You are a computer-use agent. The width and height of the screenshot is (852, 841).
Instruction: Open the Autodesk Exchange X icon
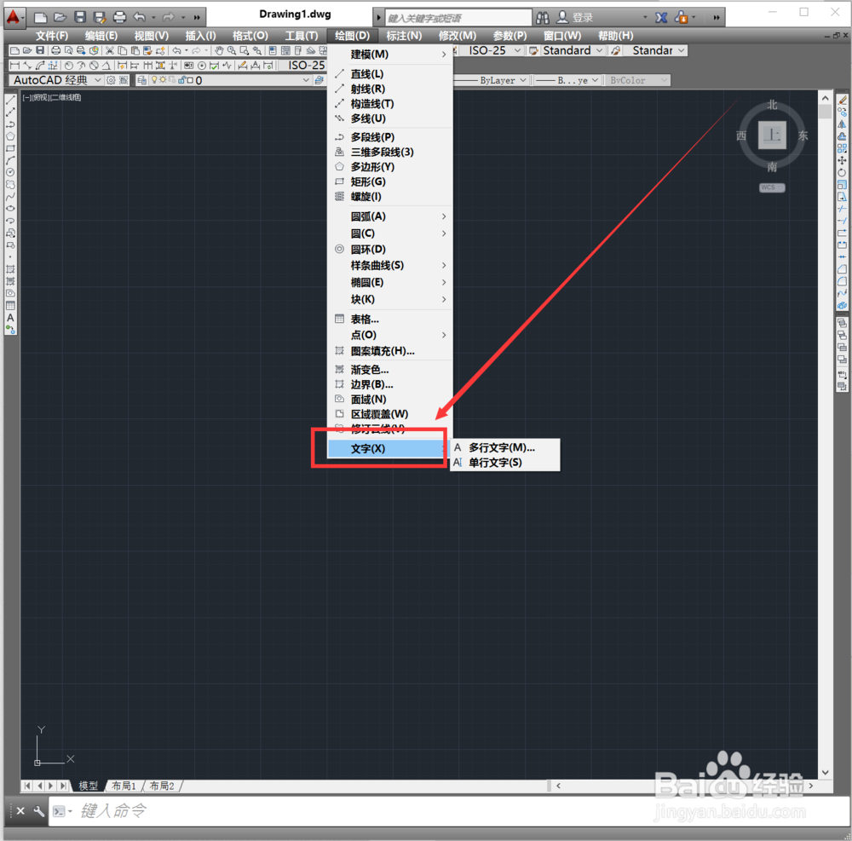[661, 18]
